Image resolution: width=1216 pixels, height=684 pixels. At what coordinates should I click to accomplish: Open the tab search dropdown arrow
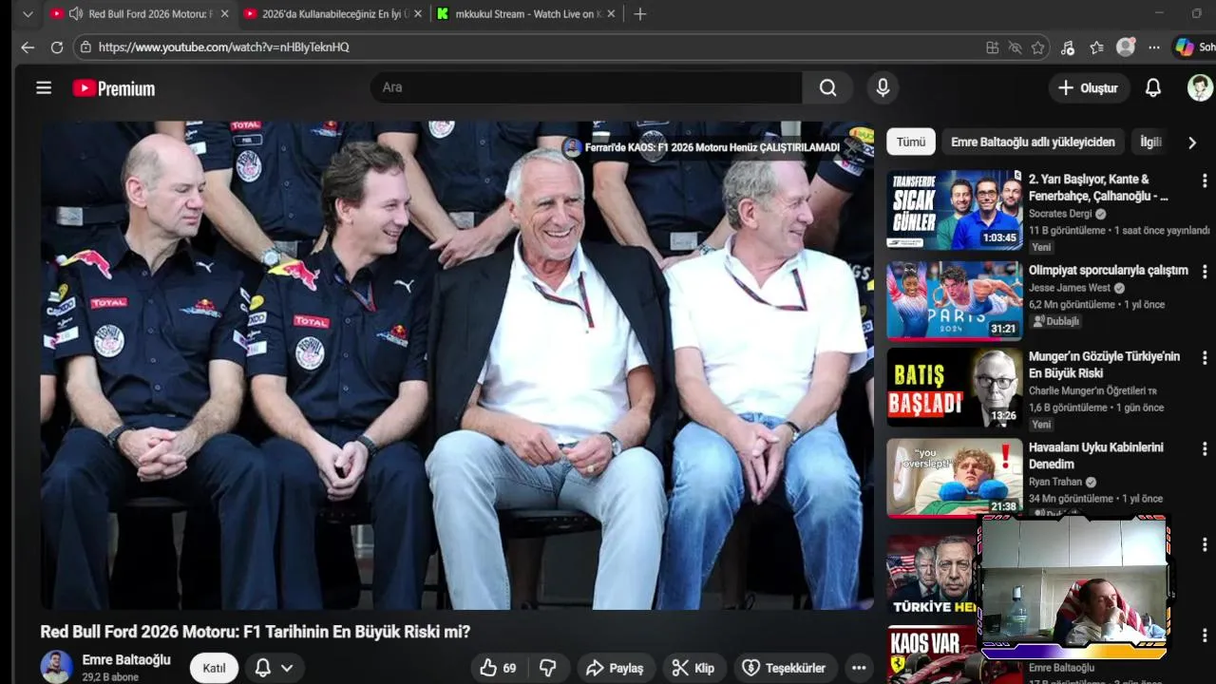(x=28, y=13)
